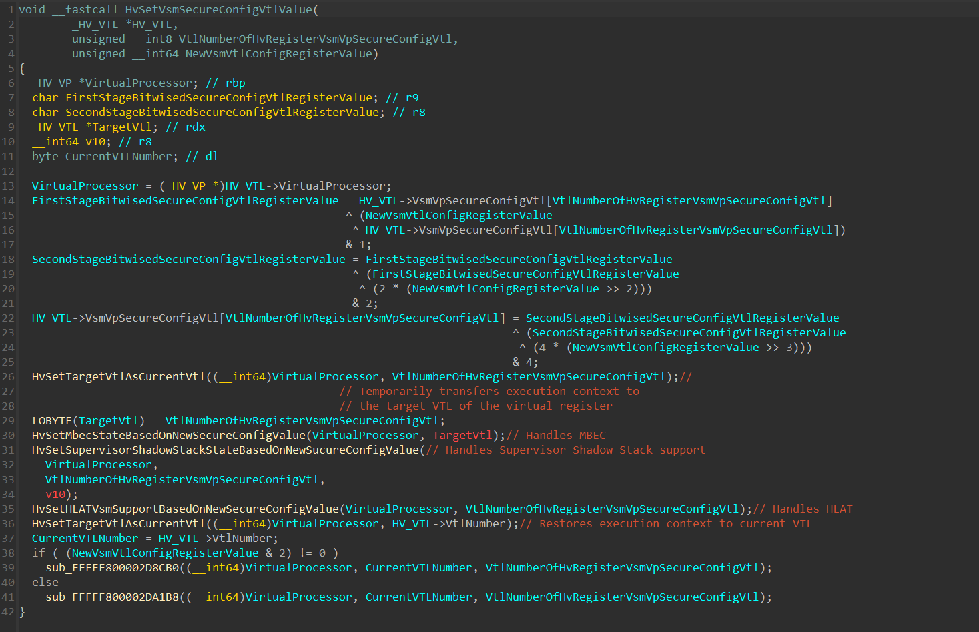Click the *HV_VTL parameter on line 2

pyautogui.click(x=148, y=24)
